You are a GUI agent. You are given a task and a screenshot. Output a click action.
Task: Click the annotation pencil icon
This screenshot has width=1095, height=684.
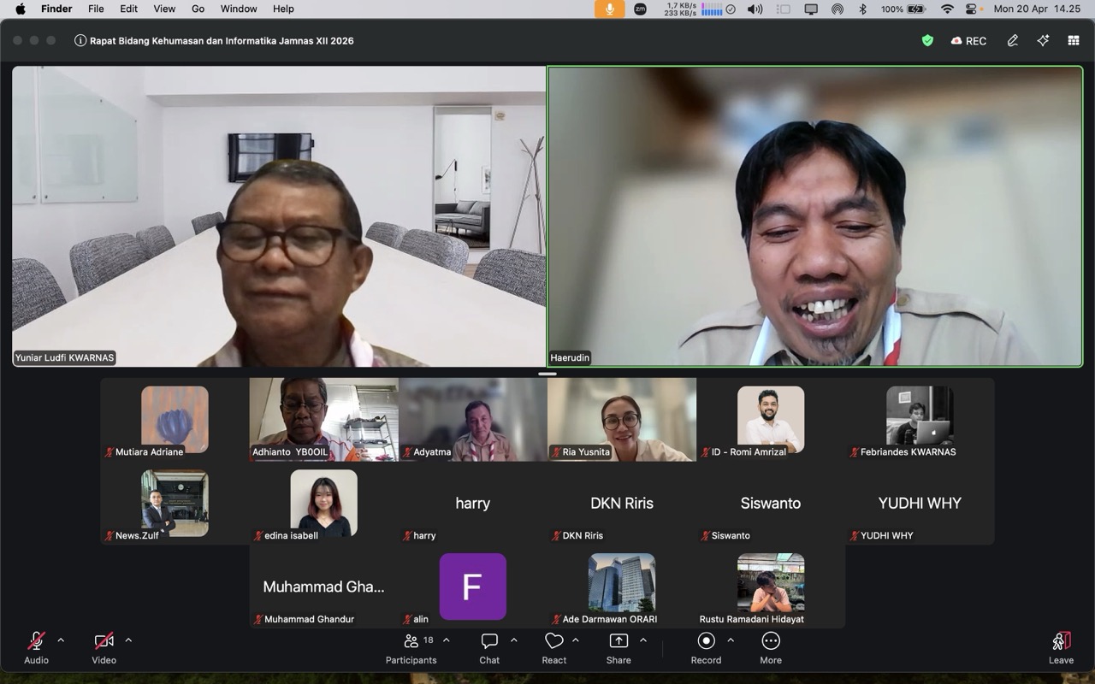[1013, 40]
